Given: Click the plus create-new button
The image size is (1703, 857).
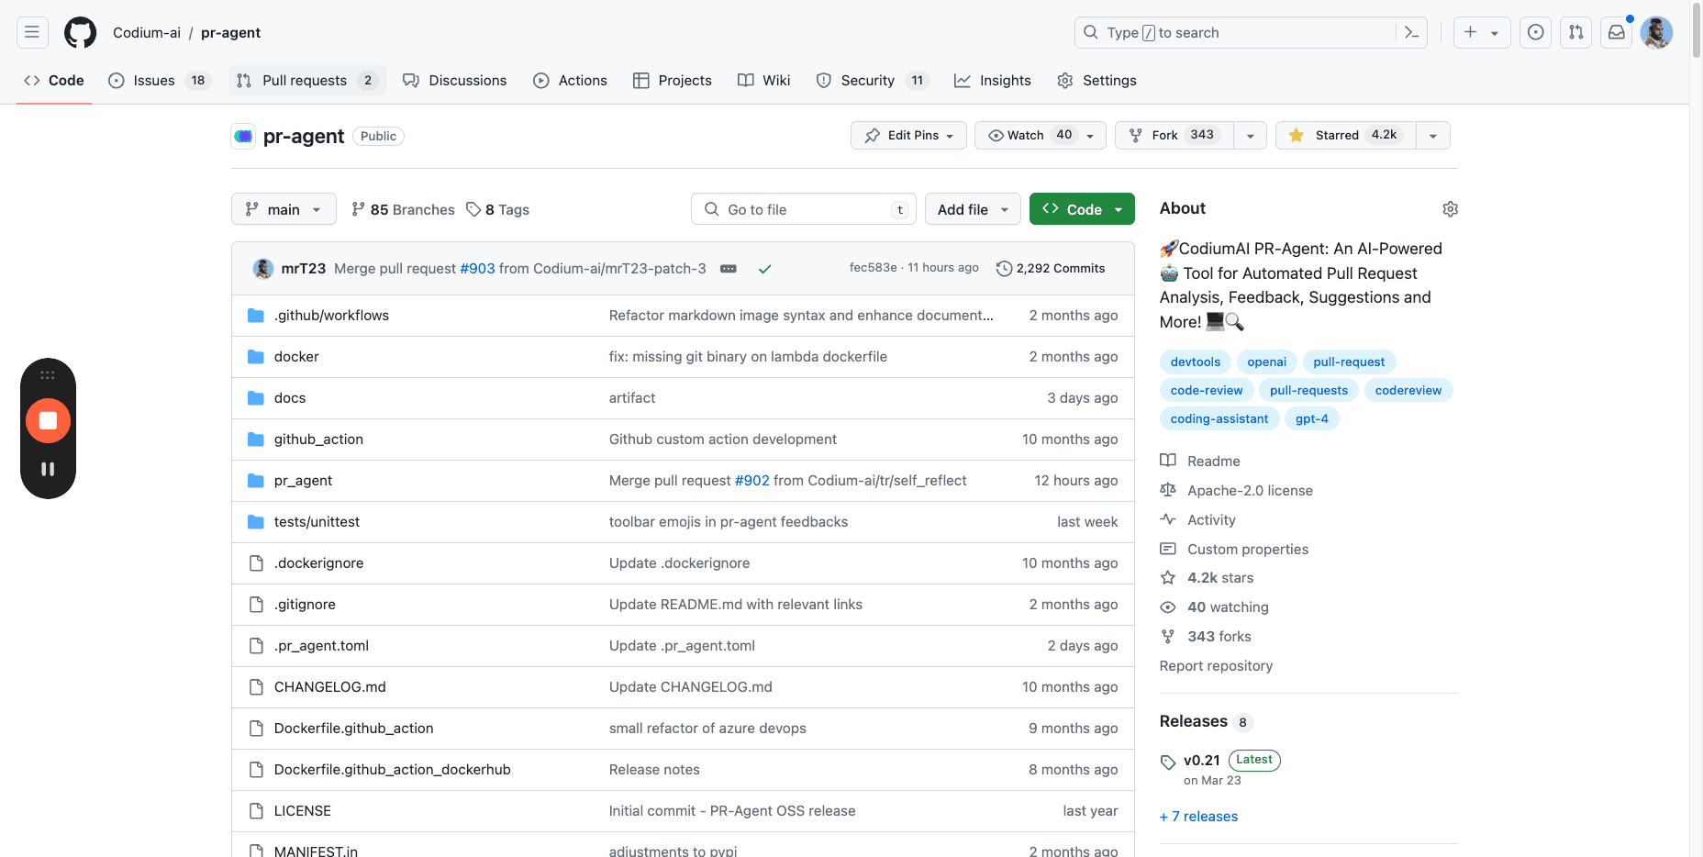Looking at the screenshot, I should (1481, 32).
